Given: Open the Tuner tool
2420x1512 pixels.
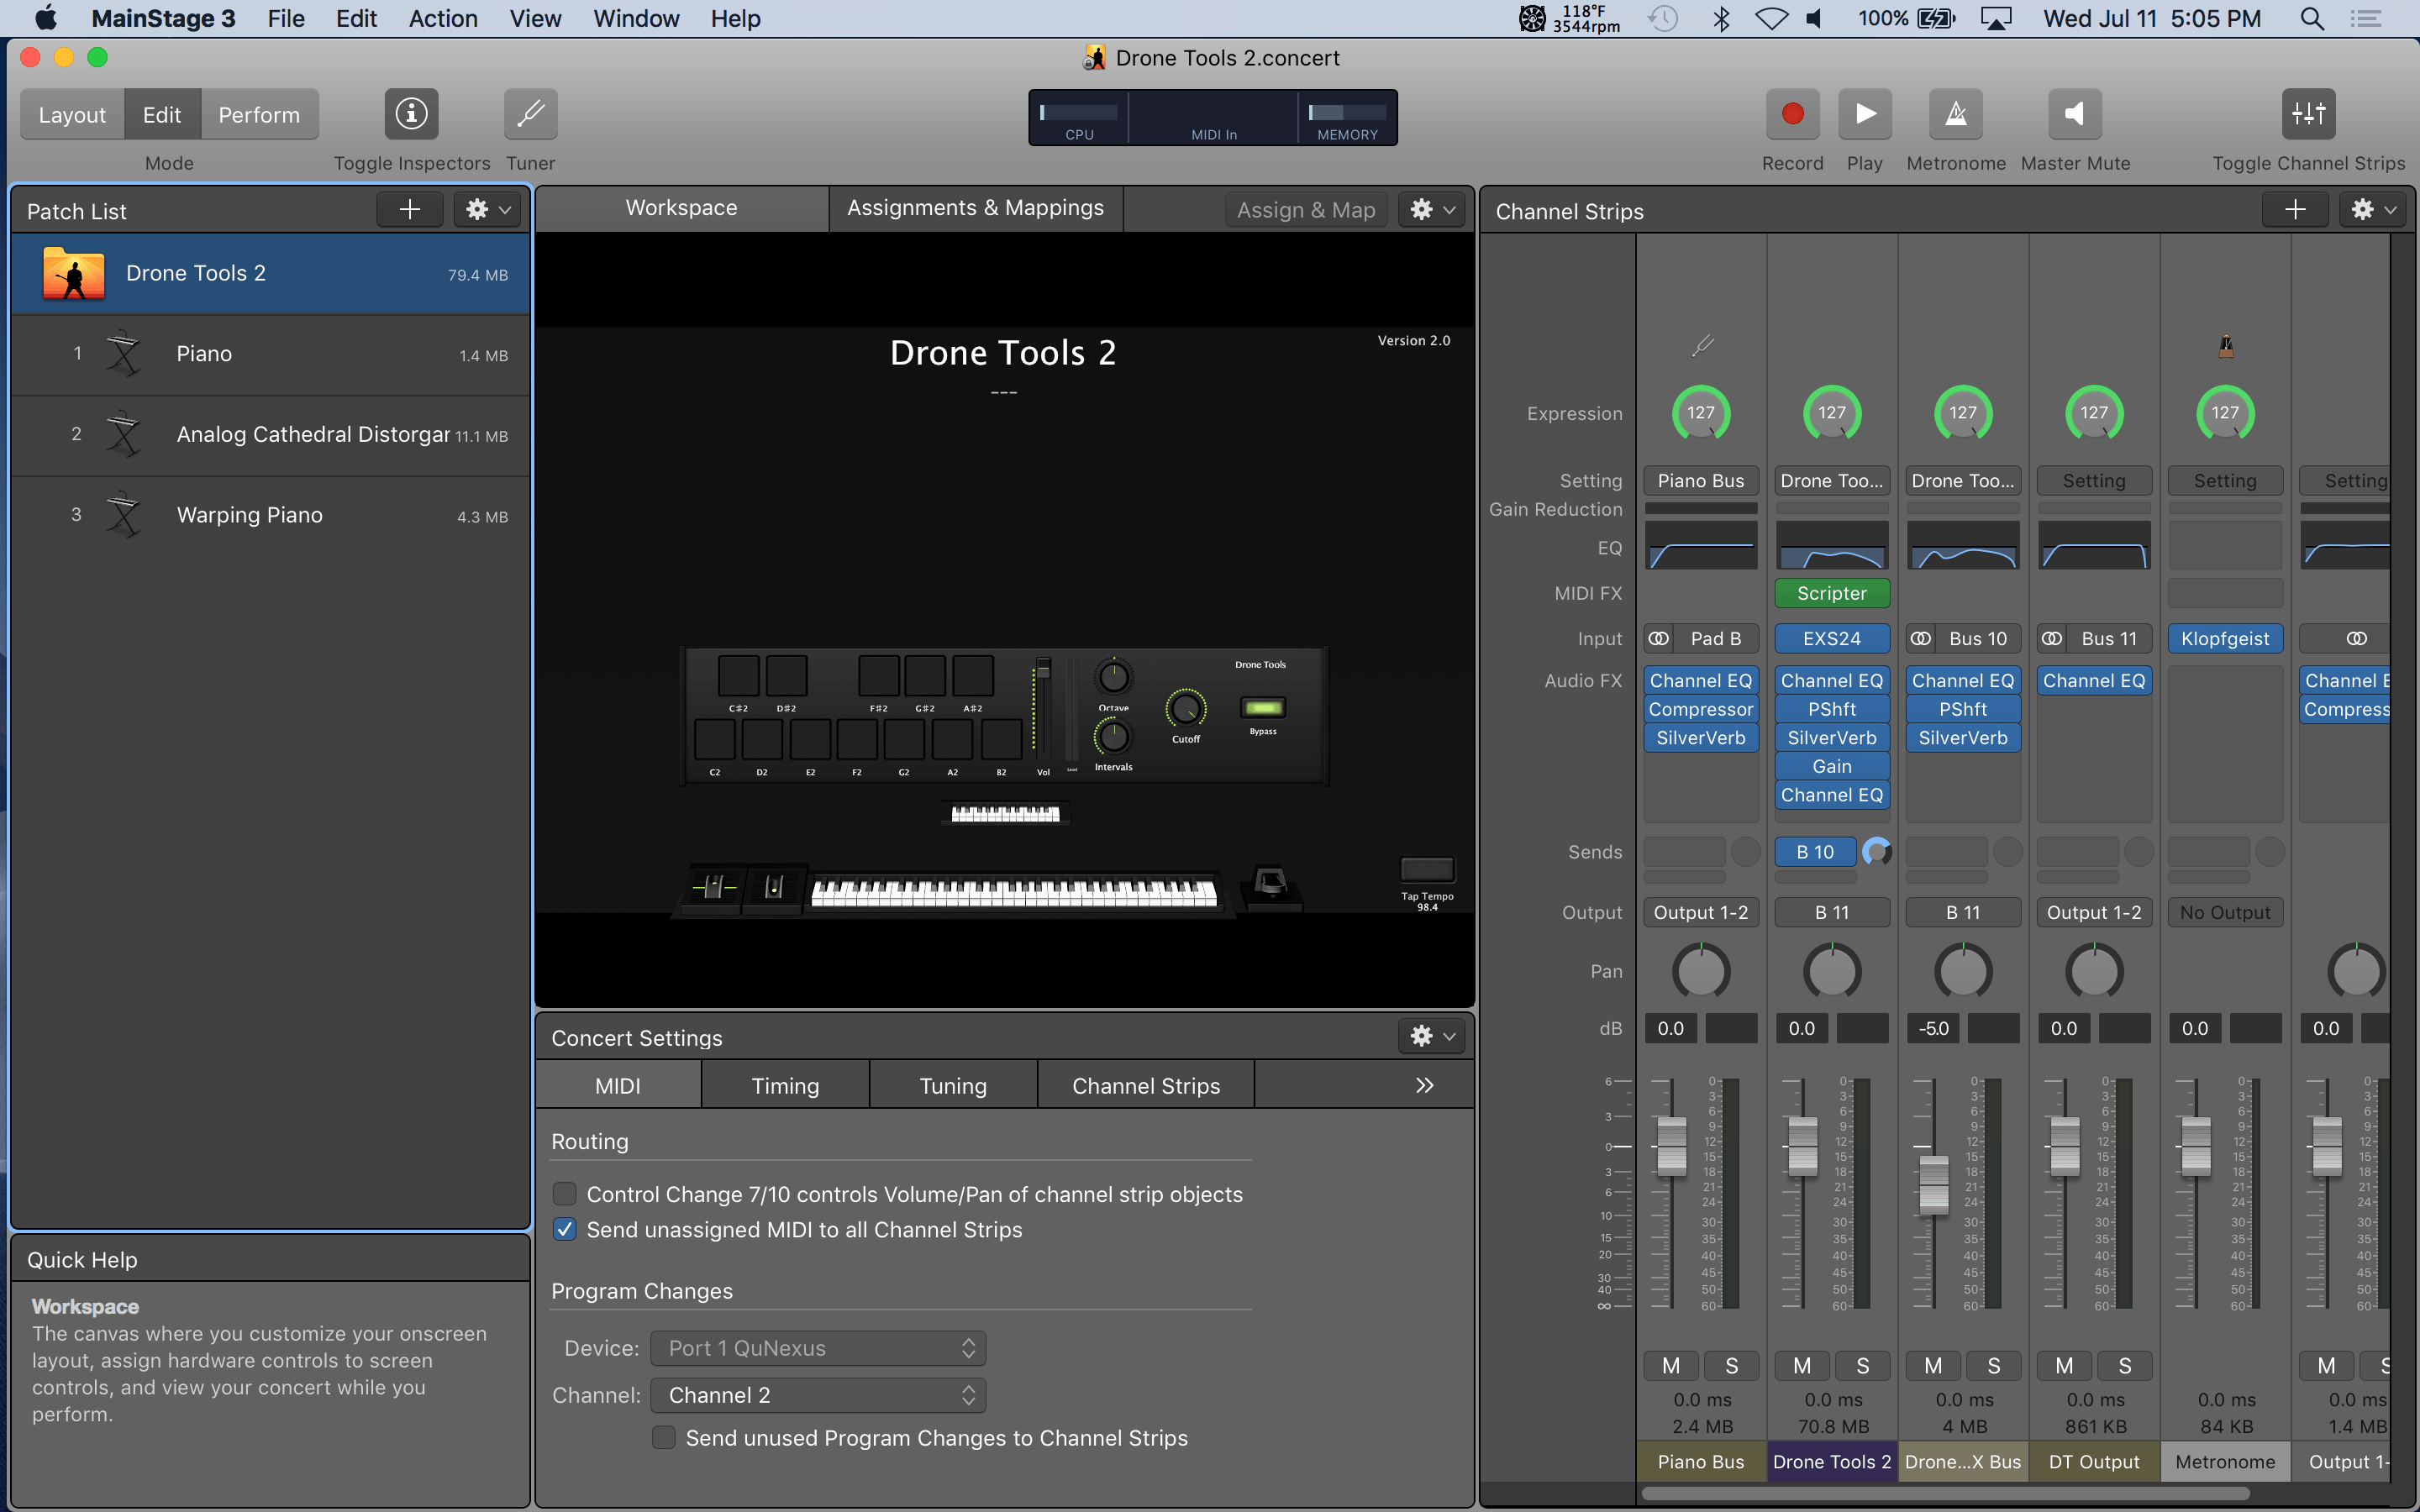Looking at the screenshot, I should (x=530, y=114).
